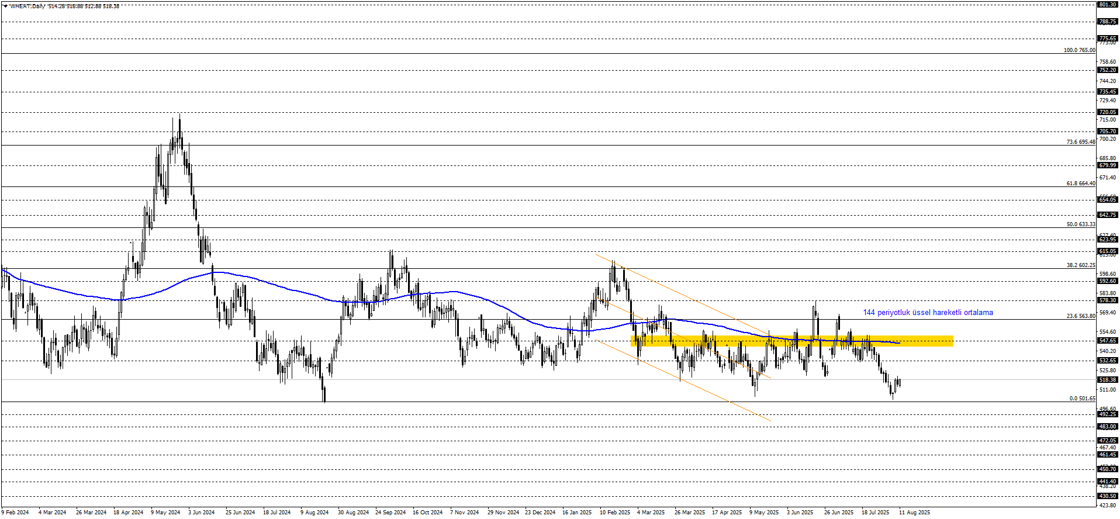The image size is (1120, 519).
Task: Select the 50.0 633.33 Fibonacci level label
Action: [1081, 224]
